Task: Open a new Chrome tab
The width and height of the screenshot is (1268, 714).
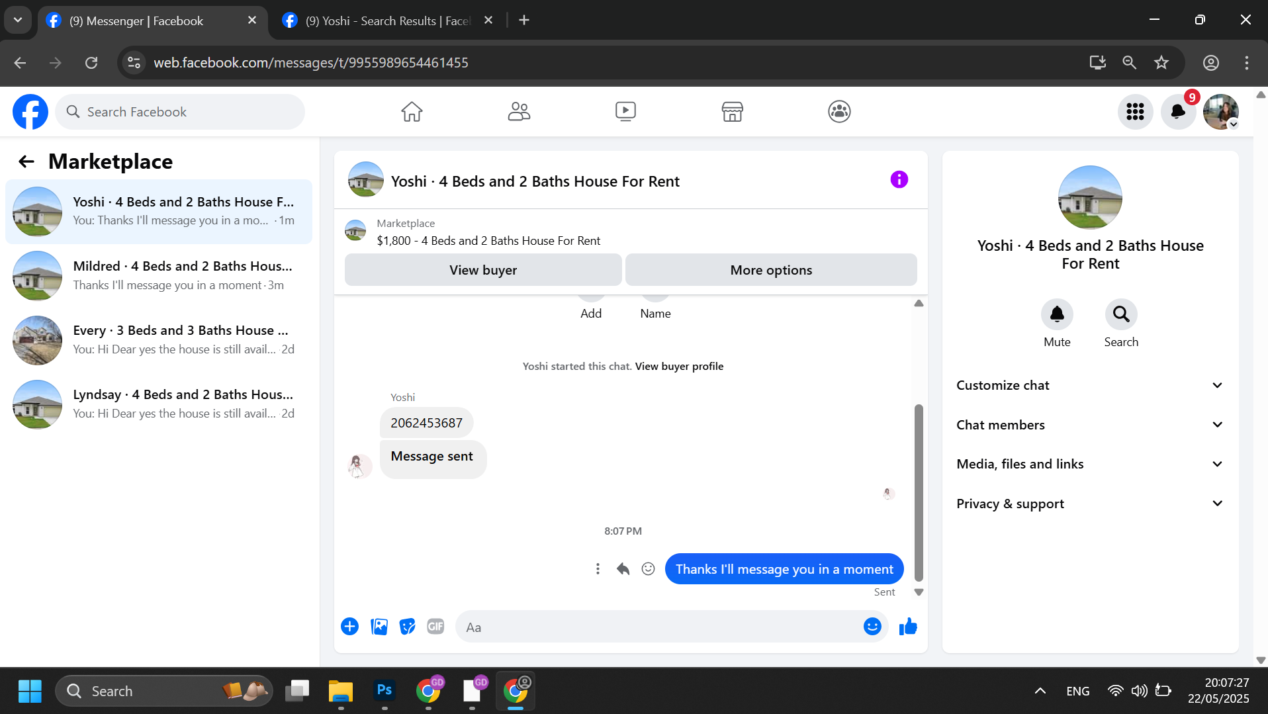Action: coord(524,21)
